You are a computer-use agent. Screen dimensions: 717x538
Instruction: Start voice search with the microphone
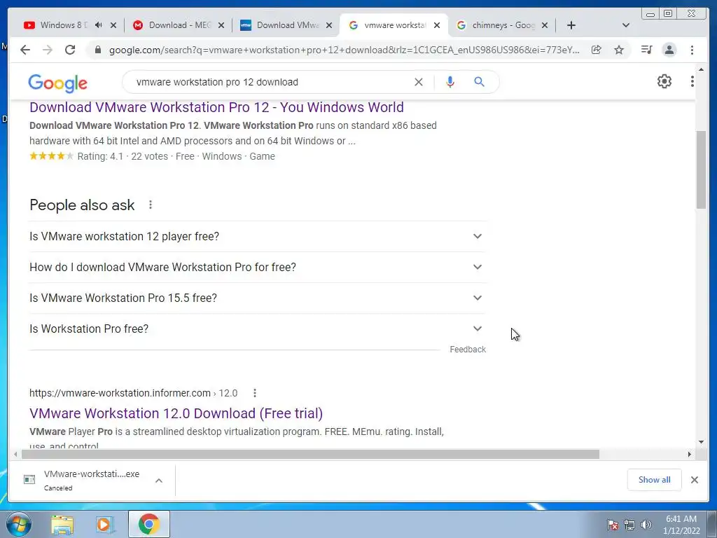point(450,82)
